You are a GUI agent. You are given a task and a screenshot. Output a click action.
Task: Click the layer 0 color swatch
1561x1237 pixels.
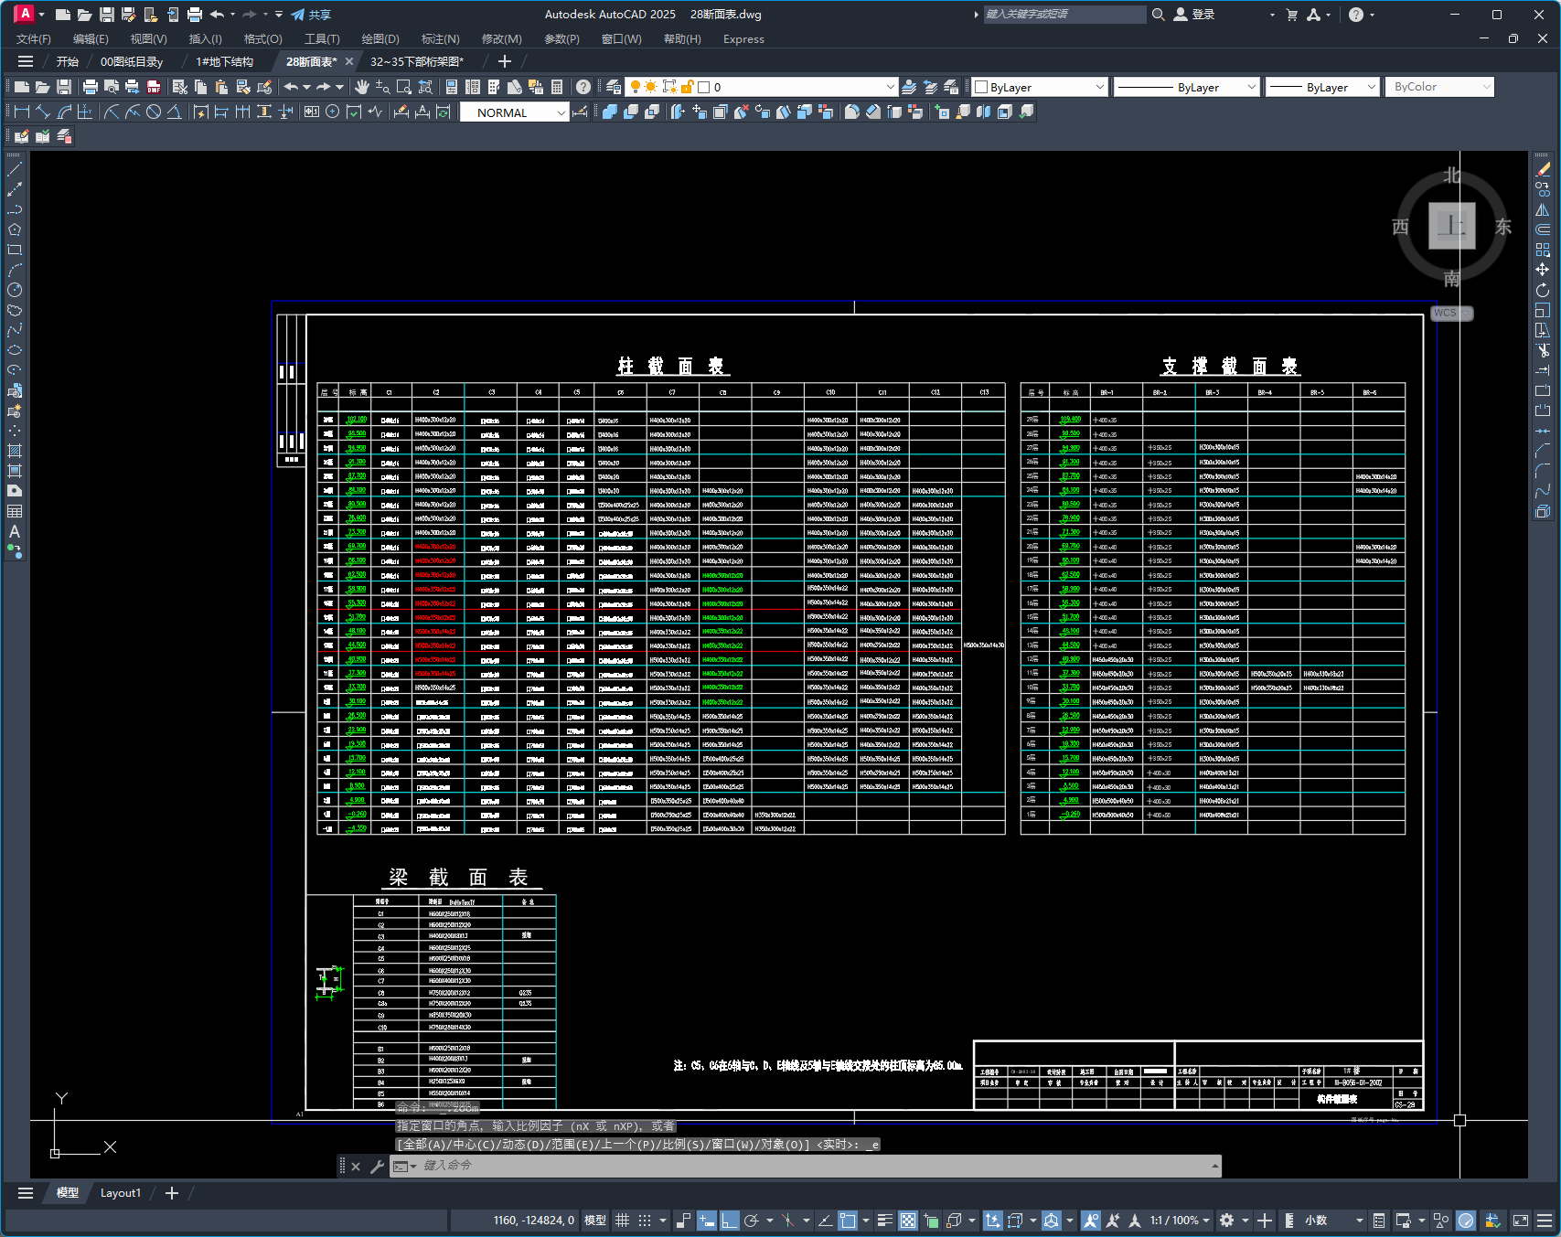tap(704, 87)
